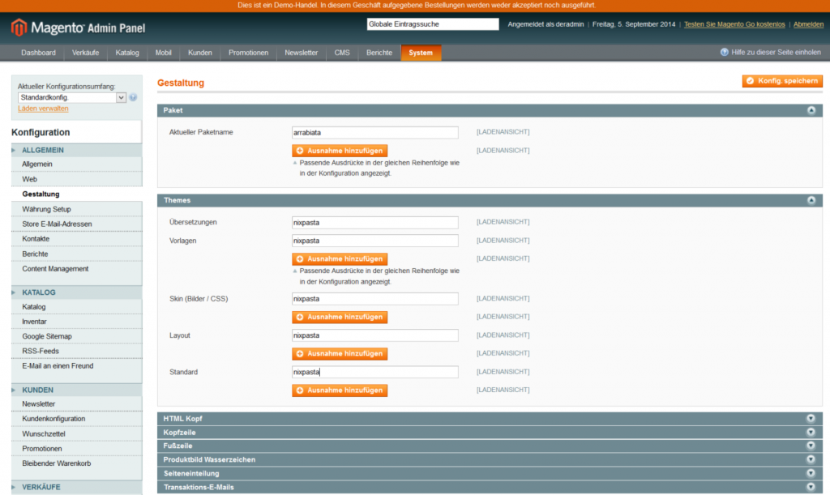Expand the HTML Kopf section

pyautogui.click(x=811, y=418)
